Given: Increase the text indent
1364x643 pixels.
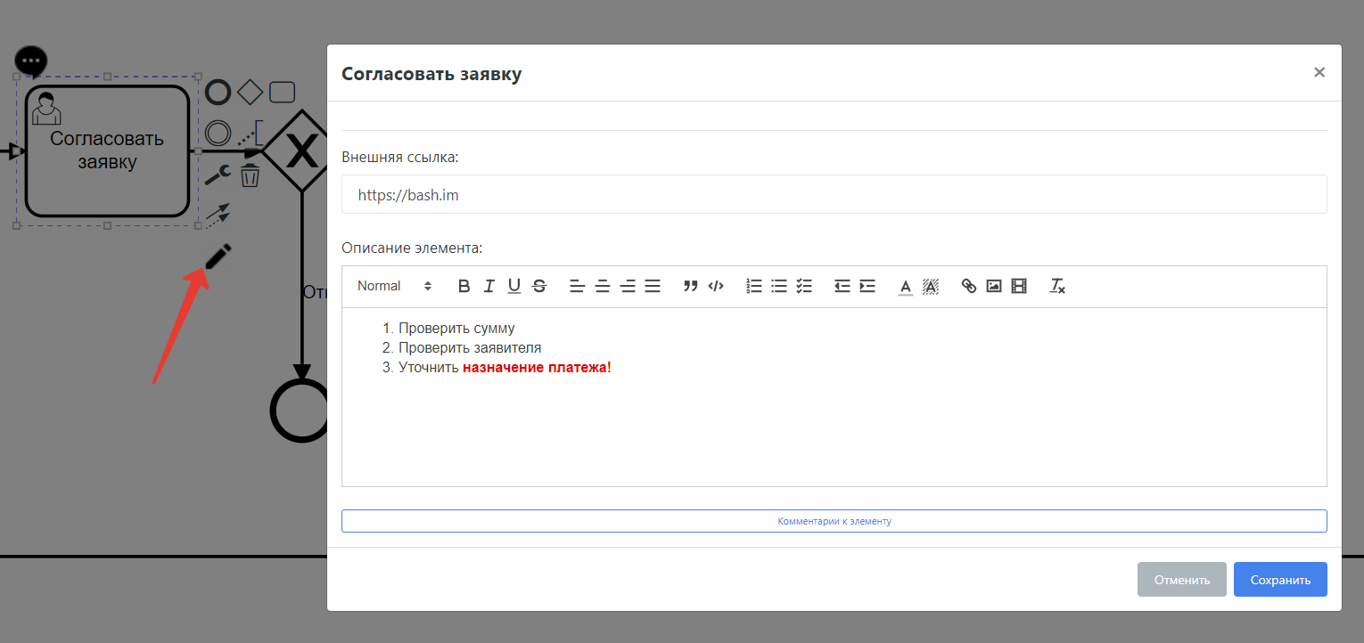Looking at the screenshot, I should point(867,286).
